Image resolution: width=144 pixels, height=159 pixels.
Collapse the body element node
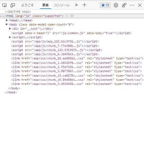click(7, 24)
